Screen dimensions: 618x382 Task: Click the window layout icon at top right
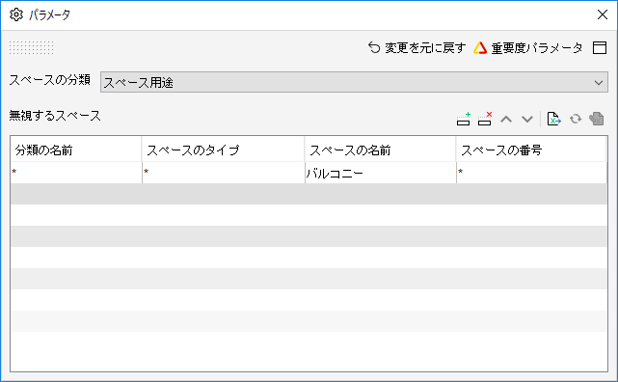pos(600,47)
